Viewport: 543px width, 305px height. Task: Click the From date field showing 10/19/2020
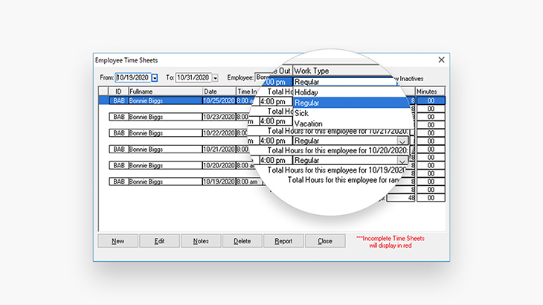pos(132,77)
